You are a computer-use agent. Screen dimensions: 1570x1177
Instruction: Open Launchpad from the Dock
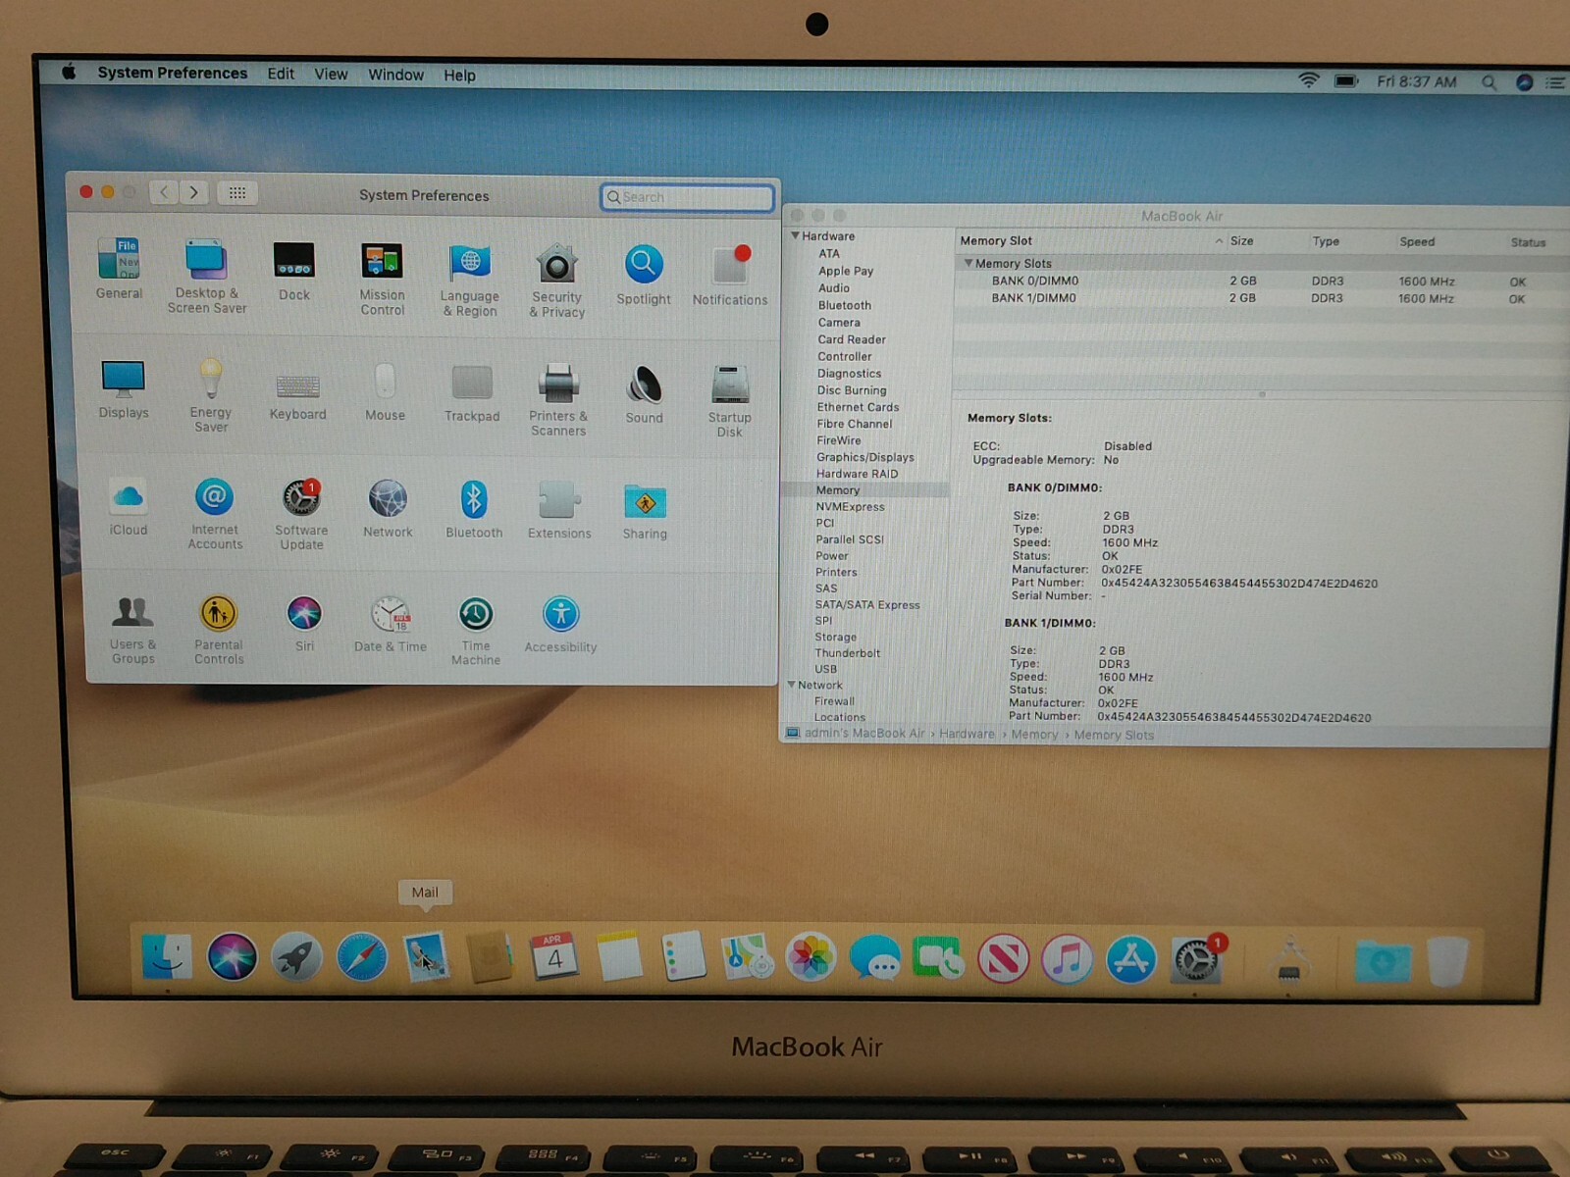(x=296, y=957)
